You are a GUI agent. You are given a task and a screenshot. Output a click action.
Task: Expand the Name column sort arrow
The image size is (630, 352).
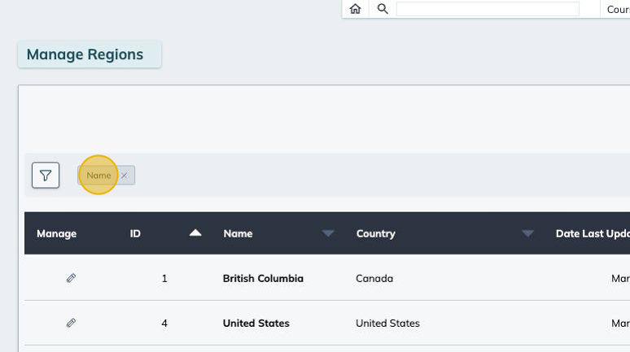click(328, 233)
